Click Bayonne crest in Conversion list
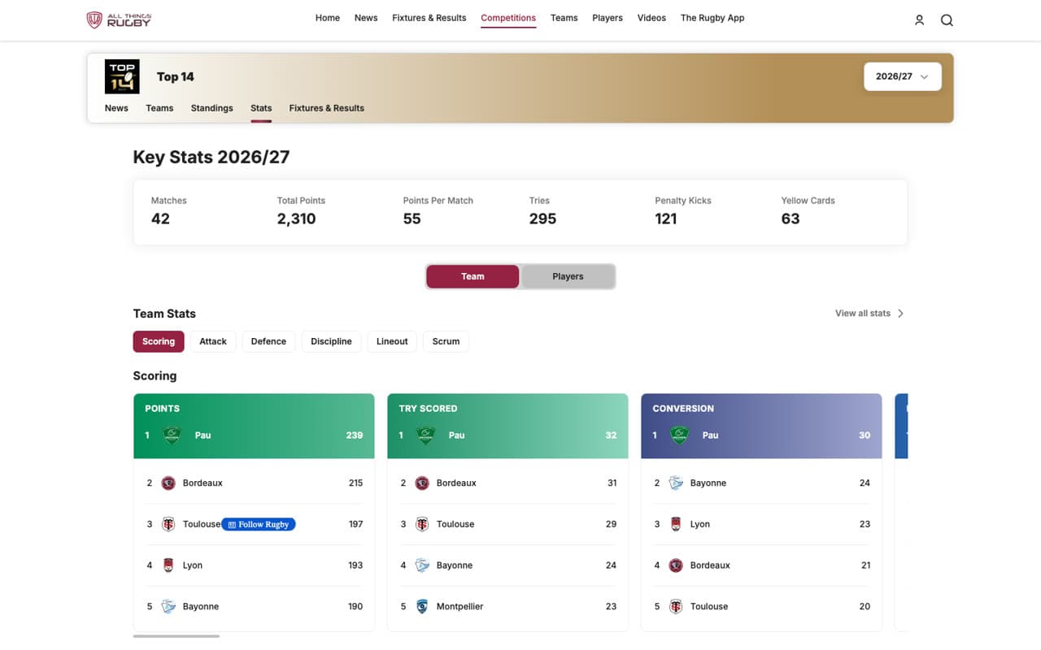This screenshot has height=650, width=1041. pos(676,483)
